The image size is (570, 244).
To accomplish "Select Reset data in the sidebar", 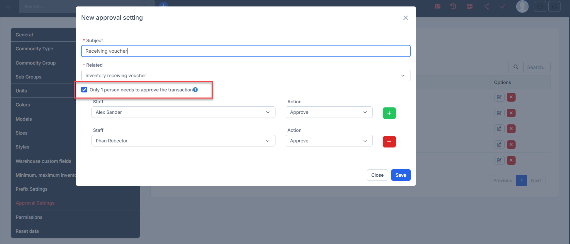I will tap(27, 231).
